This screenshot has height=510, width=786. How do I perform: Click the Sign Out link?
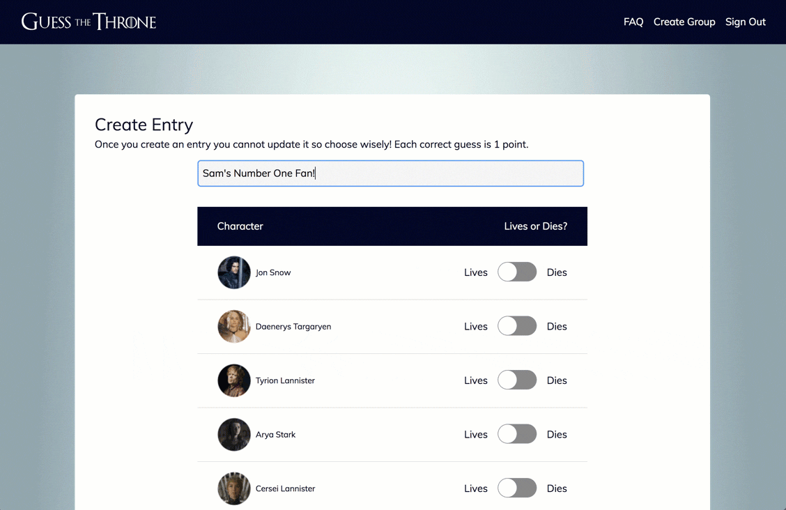coord(746,22)
